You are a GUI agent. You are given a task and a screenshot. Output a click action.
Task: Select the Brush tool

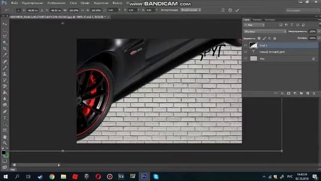pos(5,68)
